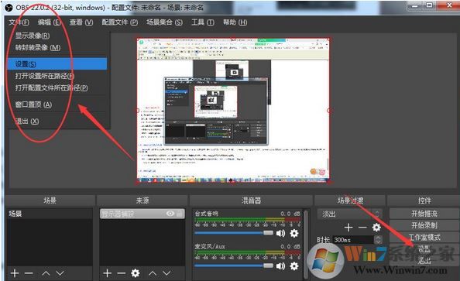Move source up in the 来源 list
The image size is (460, 281).
pos(153,273)
